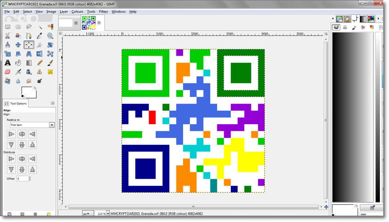This screenshot has height=222, width=389.
Task: Open the Tool Options tab configuration menu
Action: [x=53, y=103]
